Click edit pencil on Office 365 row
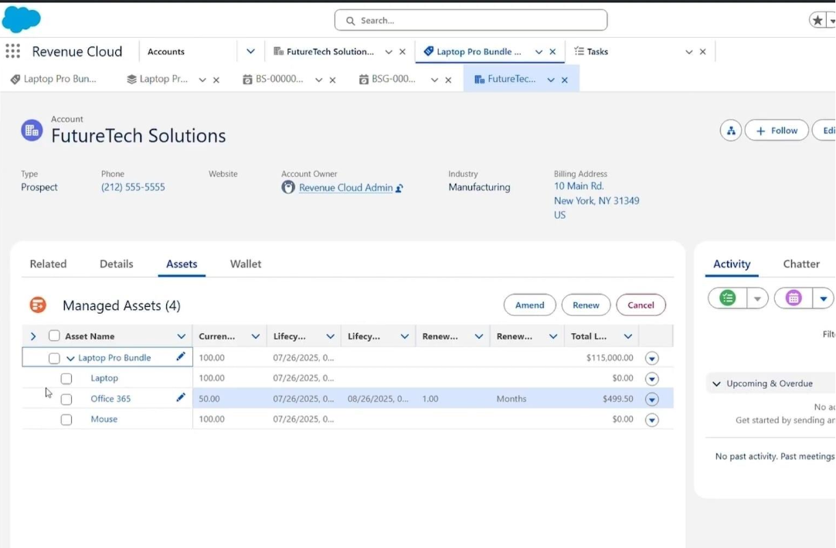The width and height of the screenshot is (836, 548). (x=181, y=398)
